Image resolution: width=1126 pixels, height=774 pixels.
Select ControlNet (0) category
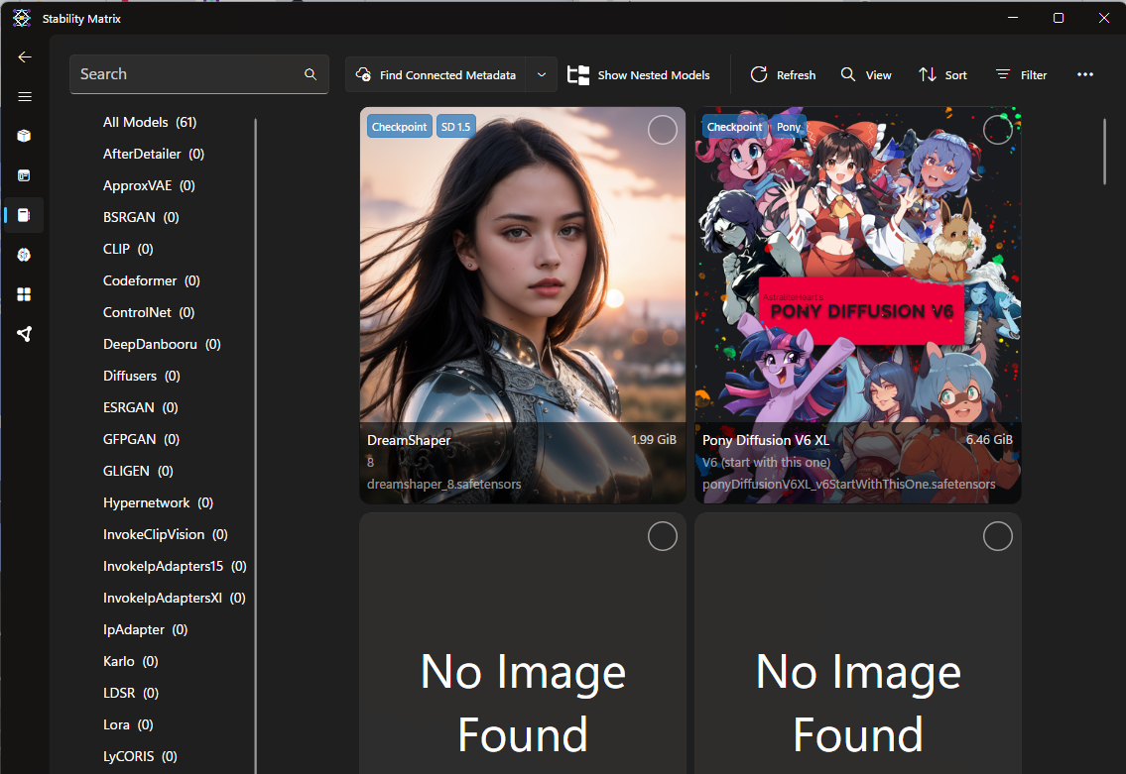(x=149, y=312)
